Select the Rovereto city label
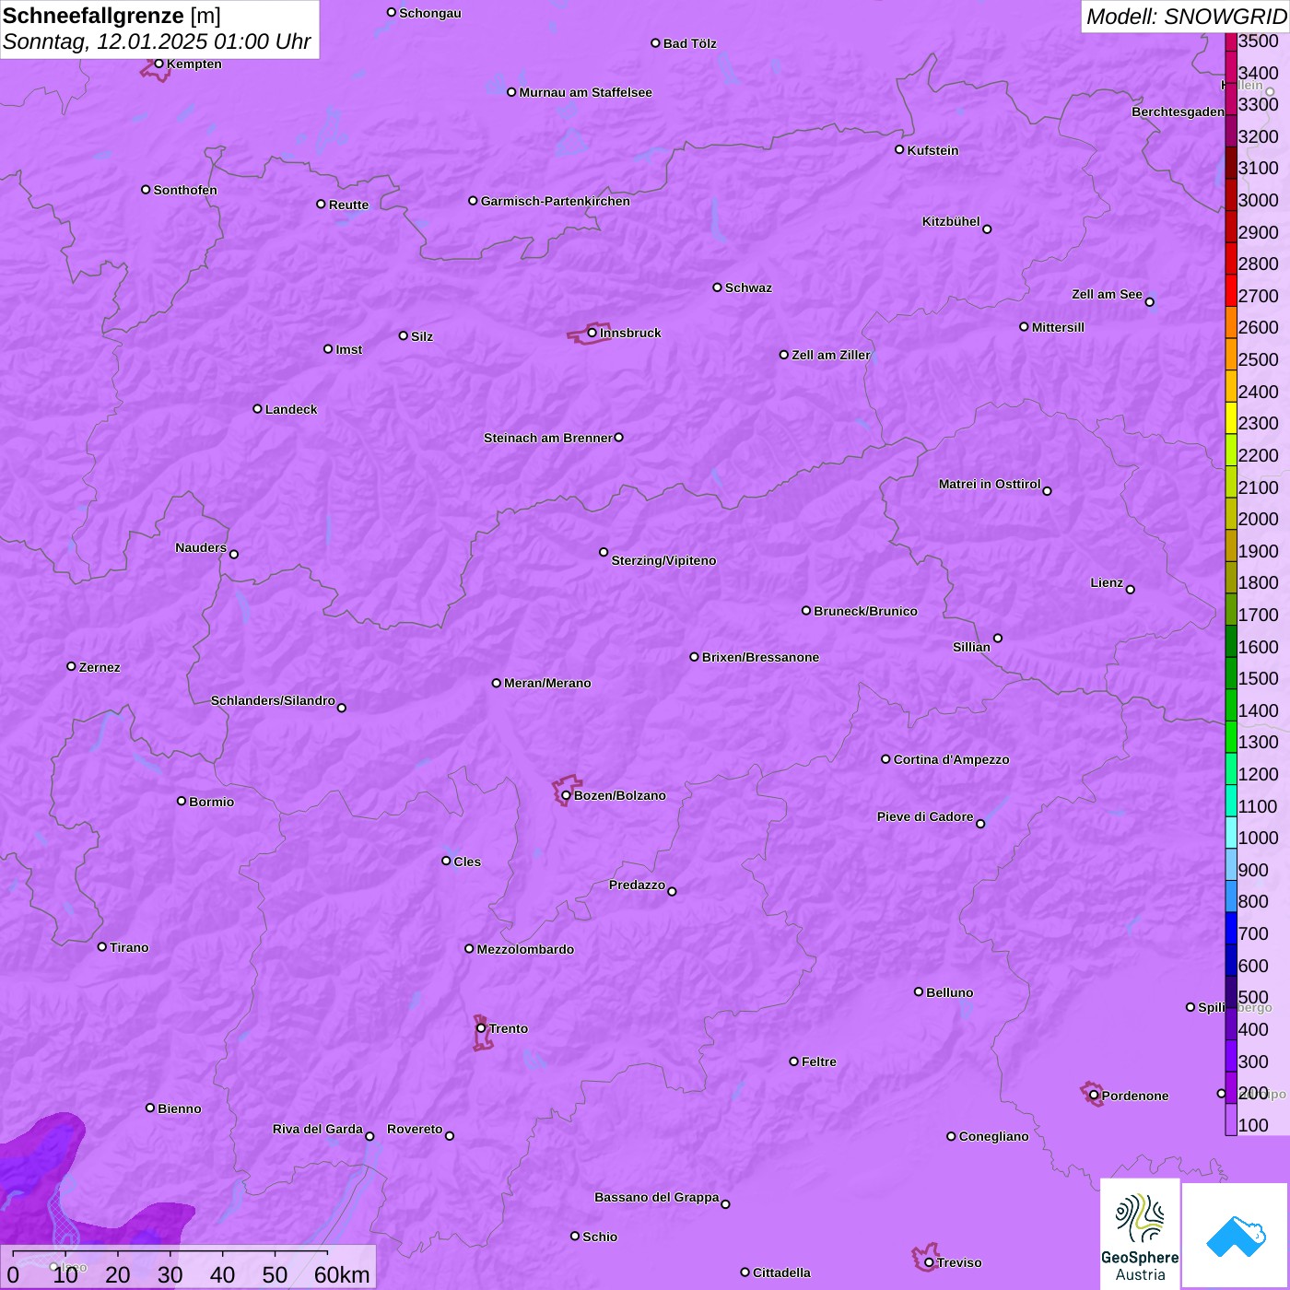 (x=415, y=1129)
